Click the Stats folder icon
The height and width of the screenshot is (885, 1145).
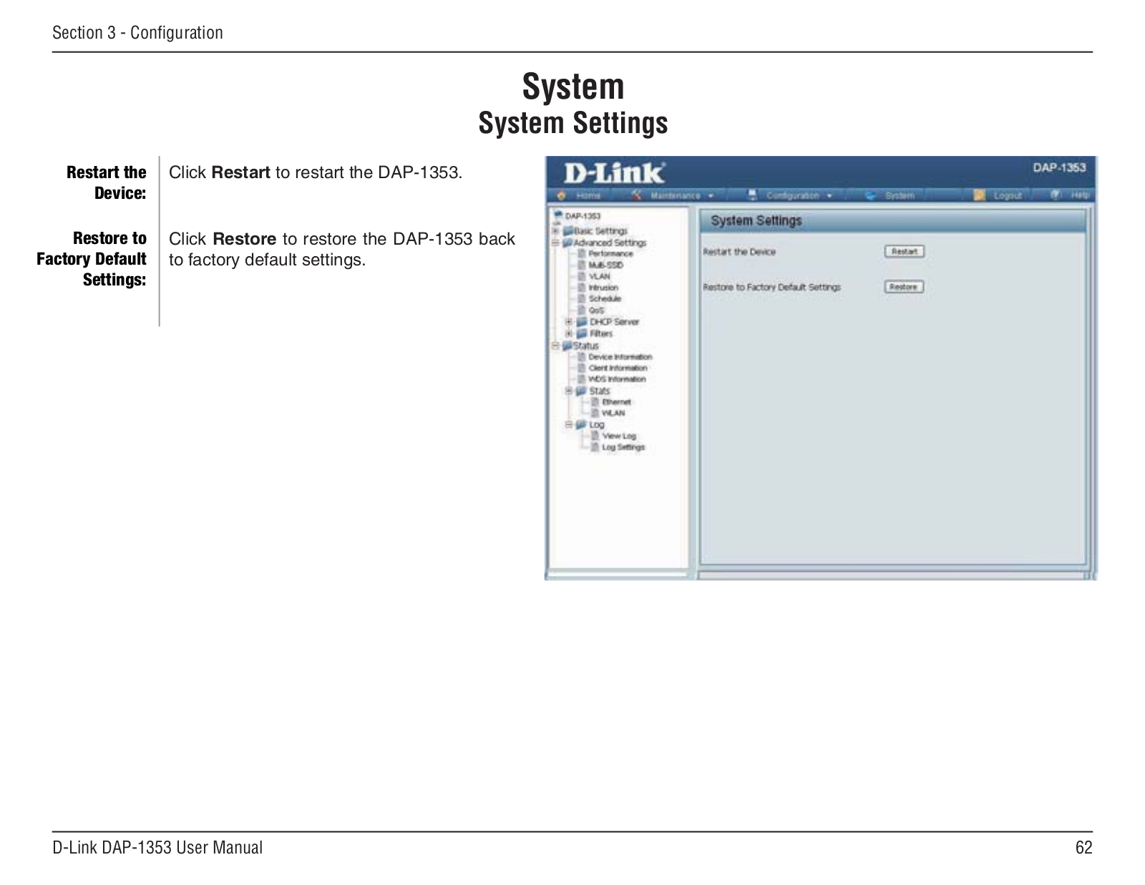(582, 391)
